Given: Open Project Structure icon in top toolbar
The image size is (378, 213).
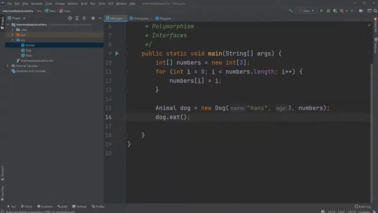Looking at the screenshot, I should tap(361, 11).
